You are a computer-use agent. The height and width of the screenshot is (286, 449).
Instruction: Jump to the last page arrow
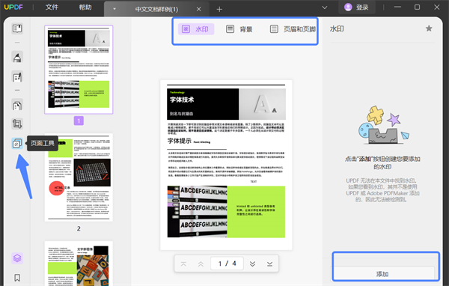click(269, 264)
